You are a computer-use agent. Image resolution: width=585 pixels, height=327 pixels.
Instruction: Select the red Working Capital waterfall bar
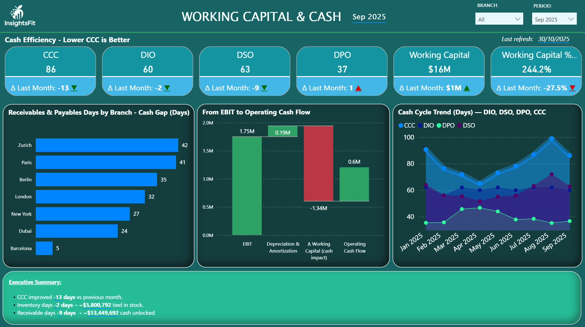[318, 163]
